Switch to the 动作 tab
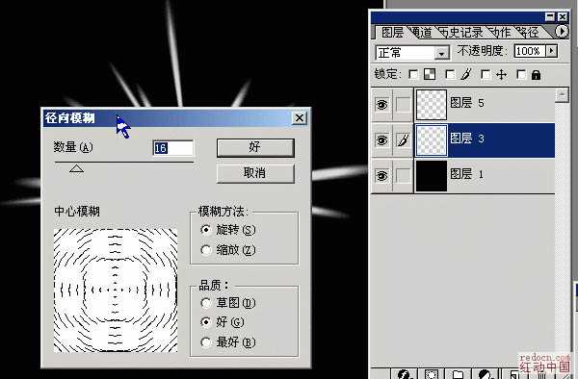Screen dimensions: 578x379 coord(499,33)
